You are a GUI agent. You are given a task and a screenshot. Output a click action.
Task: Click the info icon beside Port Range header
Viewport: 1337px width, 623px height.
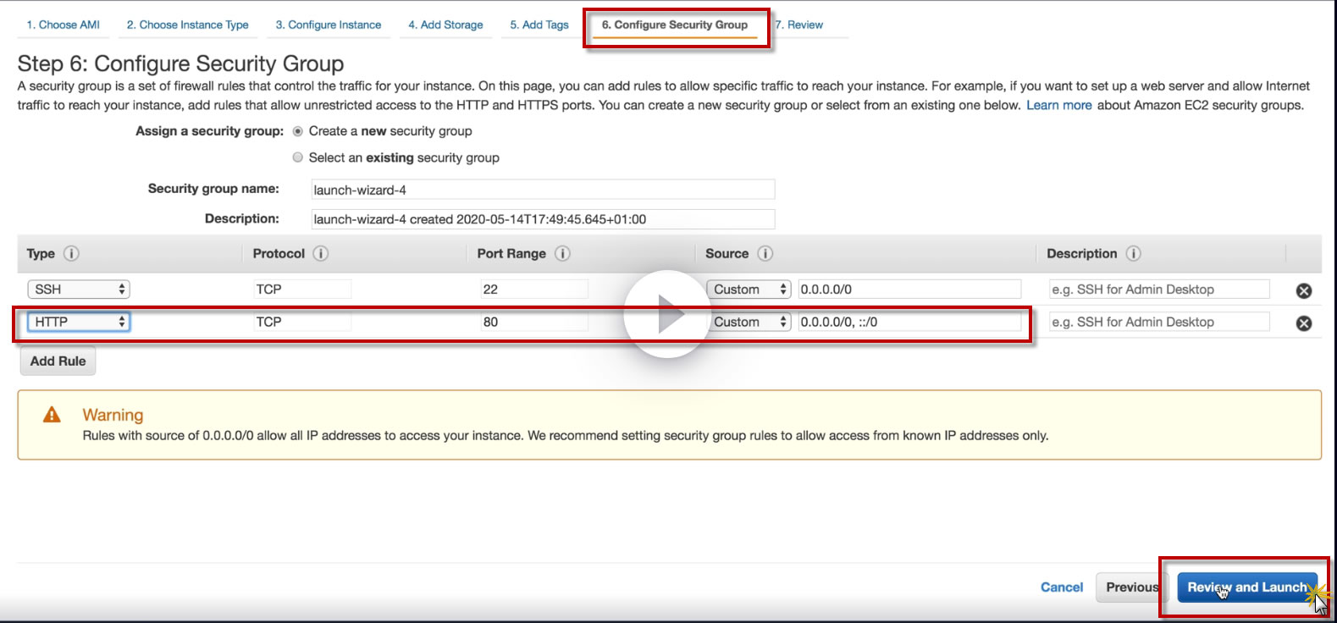tap(562, 253)
